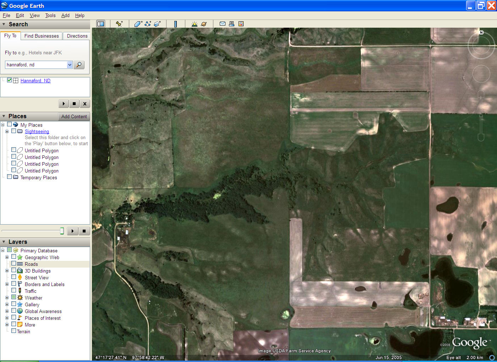Screen dimensions: 497x362
Task: Play the search results tour
Action: tap(64, 104)
